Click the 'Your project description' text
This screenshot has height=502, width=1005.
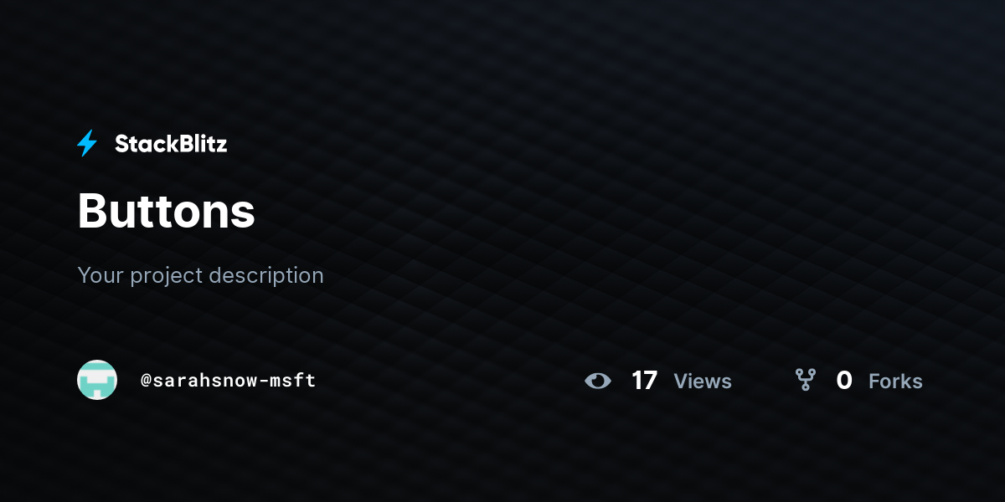[x=200, y=275]
